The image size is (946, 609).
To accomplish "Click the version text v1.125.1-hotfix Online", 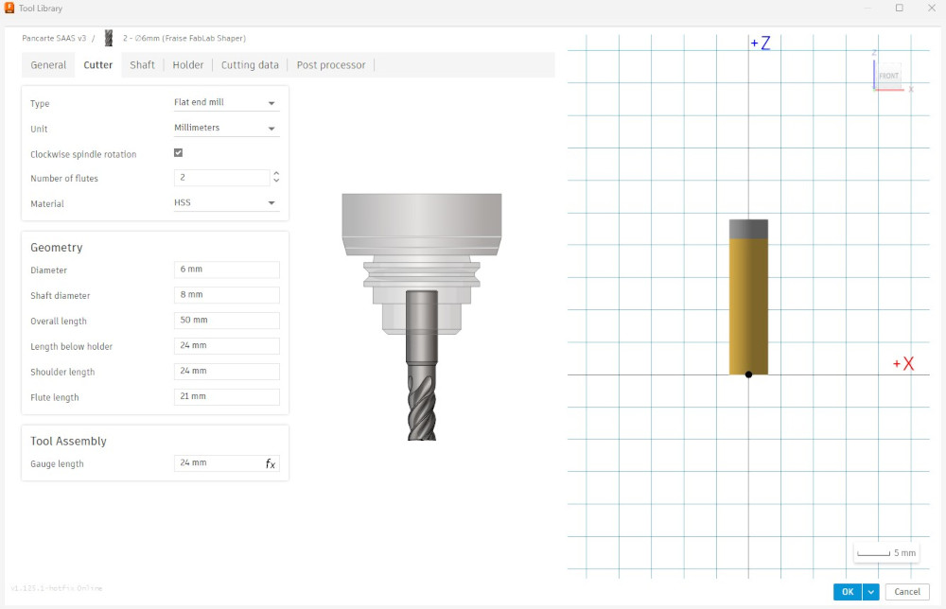I will (57, 588).
